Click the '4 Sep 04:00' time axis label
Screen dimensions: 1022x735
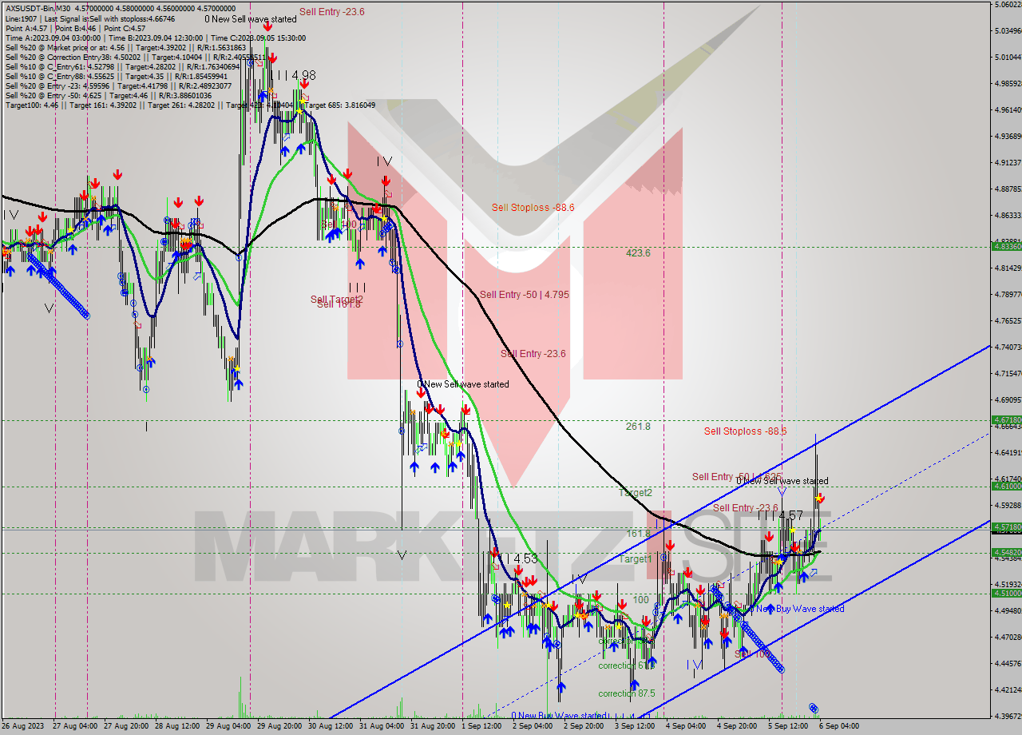(x=686, y=726)
